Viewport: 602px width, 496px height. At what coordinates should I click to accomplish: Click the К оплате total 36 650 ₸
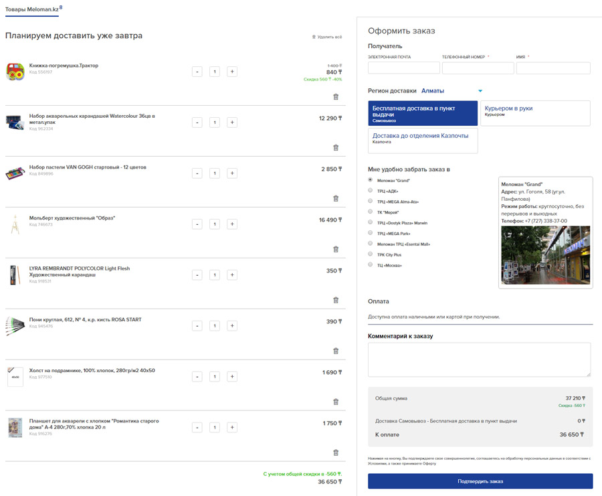572,434
